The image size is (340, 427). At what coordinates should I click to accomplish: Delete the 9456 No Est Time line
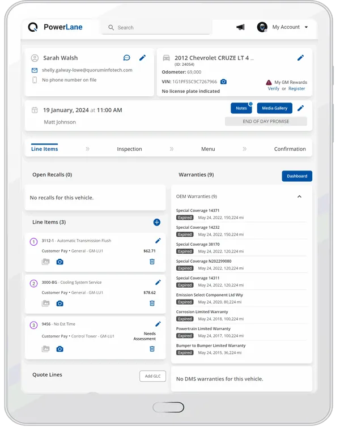coord(152,349)
